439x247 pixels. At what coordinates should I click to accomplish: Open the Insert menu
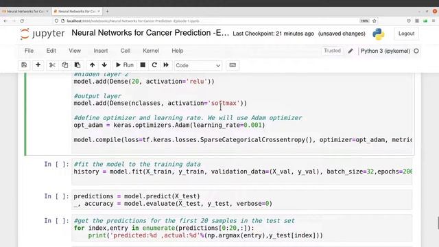[x=101, y=51]
